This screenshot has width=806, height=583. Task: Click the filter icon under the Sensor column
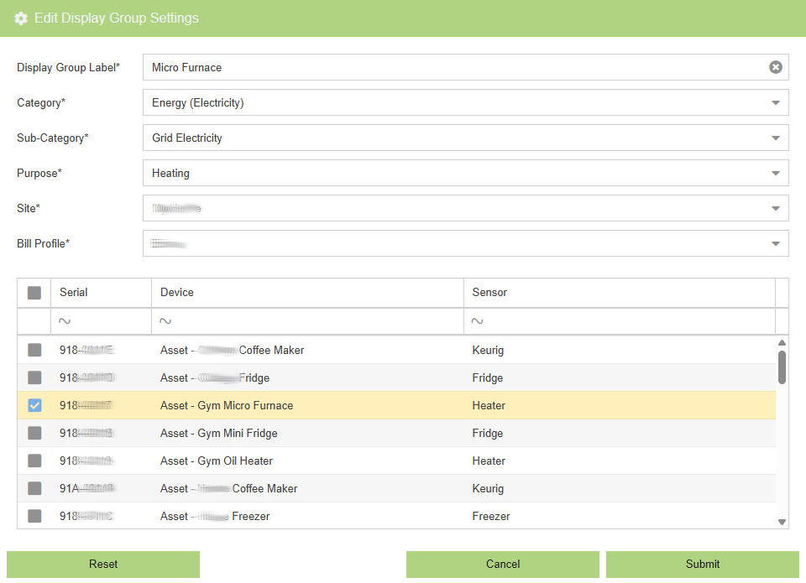pos(477,320)
